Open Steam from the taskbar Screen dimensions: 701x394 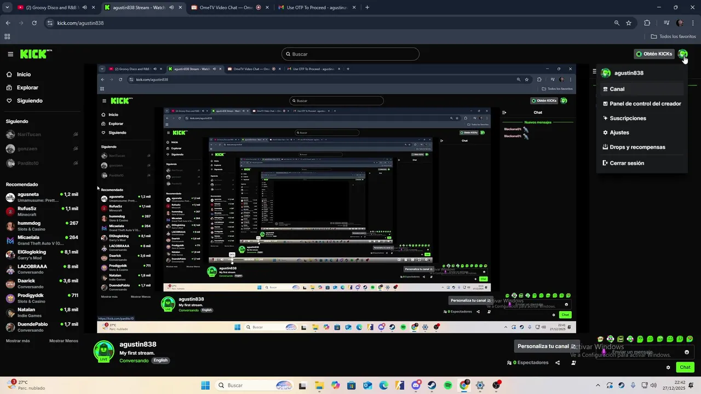point(432,385)
